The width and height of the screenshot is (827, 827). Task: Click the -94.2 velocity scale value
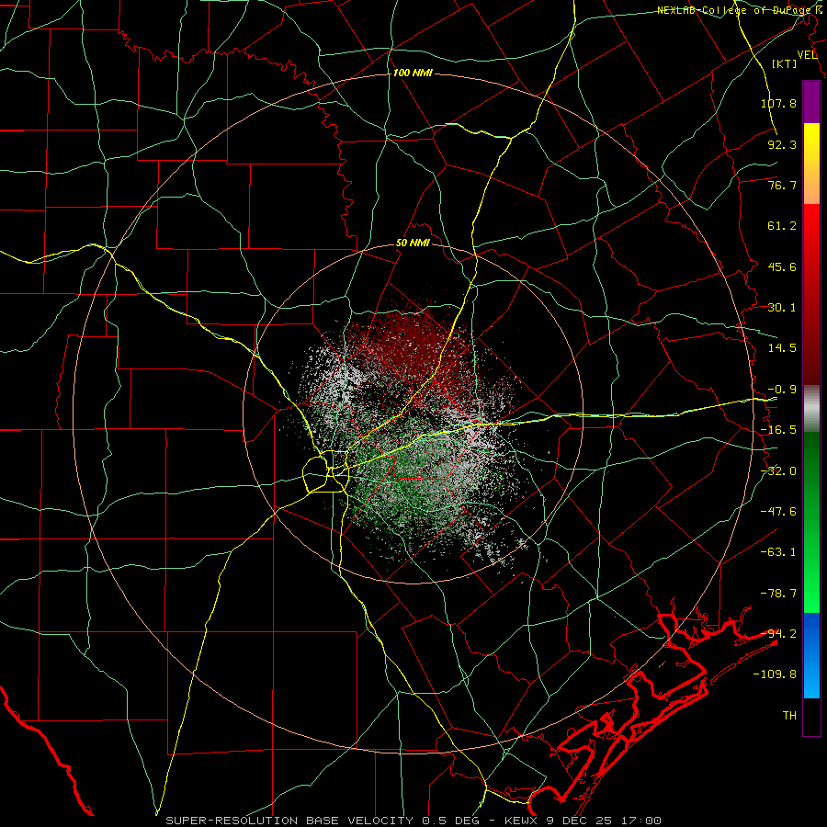pos(778,633)
